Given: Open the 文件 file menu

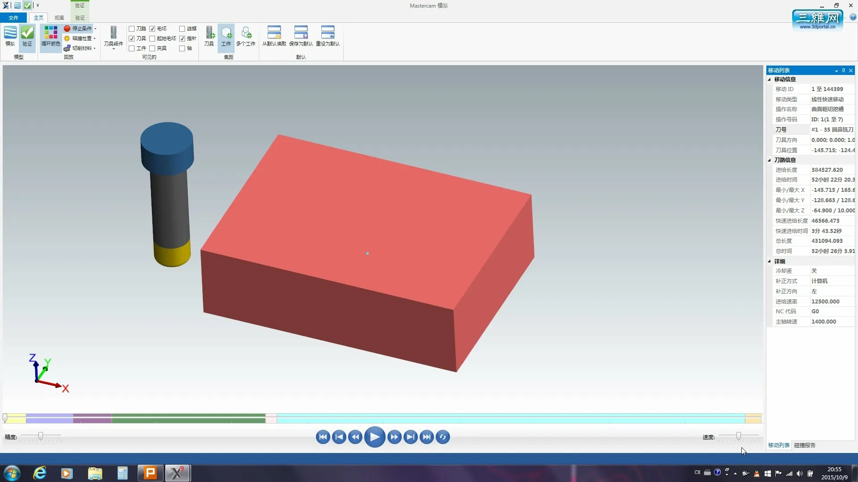Looking at the screenshot, I should tap(13, 18).
